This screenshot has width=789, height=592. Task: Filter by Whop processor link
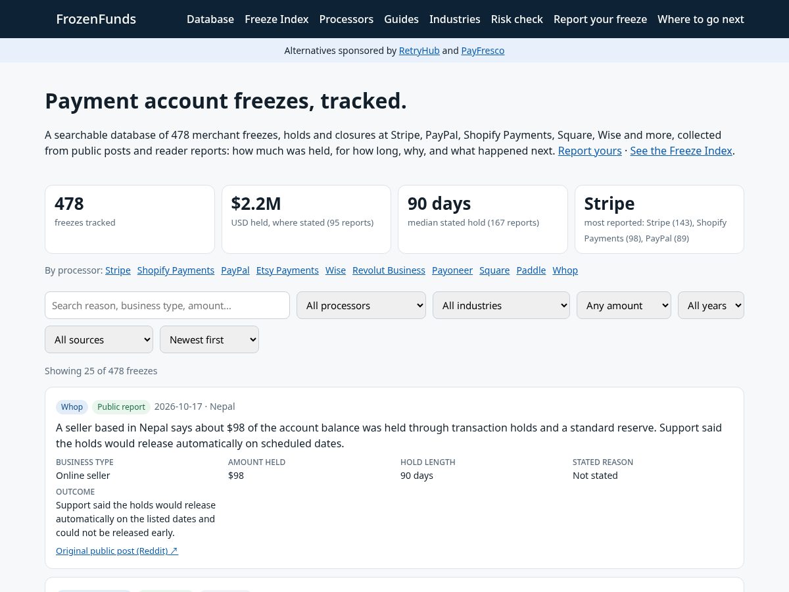[x=565, y=270]
